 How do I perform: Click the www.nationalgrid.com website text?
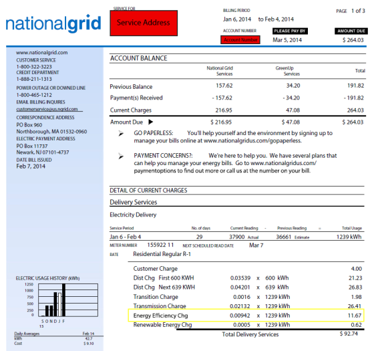pos(41,52)
